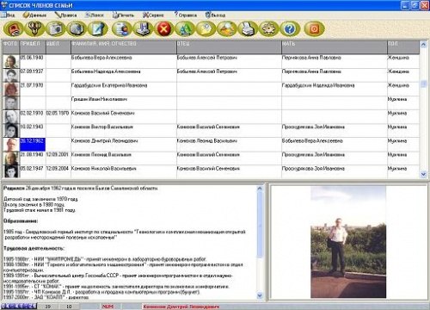Select name cell Гришин Иван Николаевич
Image resolution: width=430 pixels, height=310 pixels.
click(x=124, y=102)
